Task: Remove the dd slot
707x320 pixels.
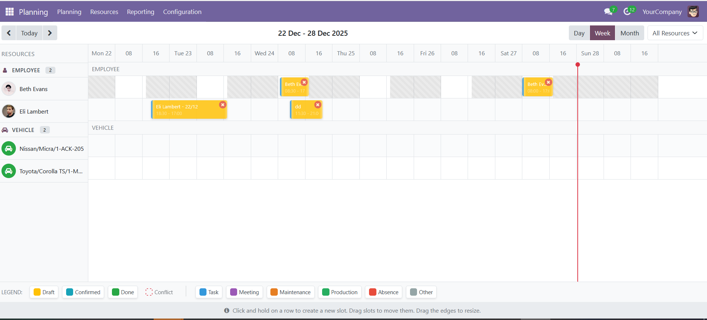Action: point(318,105)
